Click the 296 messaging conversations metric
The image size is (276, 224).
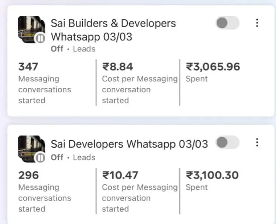[x=28, y=175]
